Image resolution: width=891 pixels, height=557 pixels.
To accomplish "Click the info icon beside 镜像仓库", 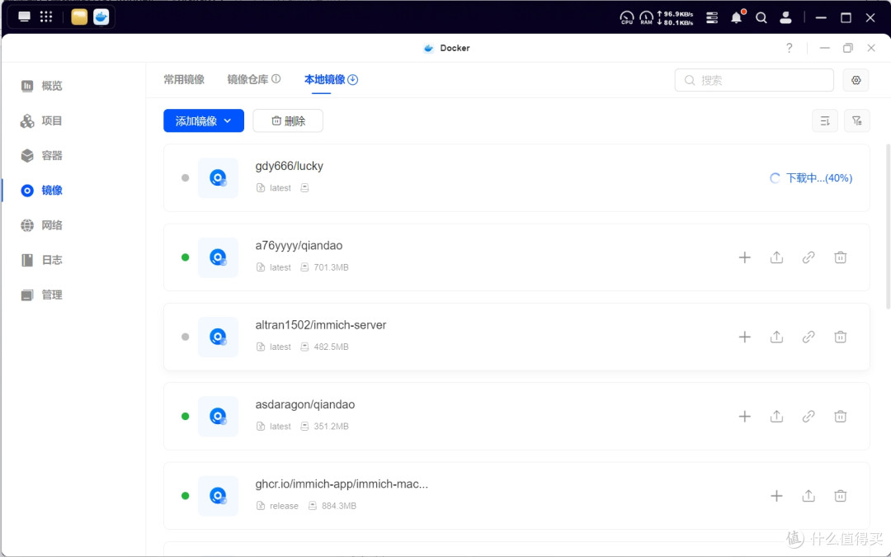I will [276, 79].
